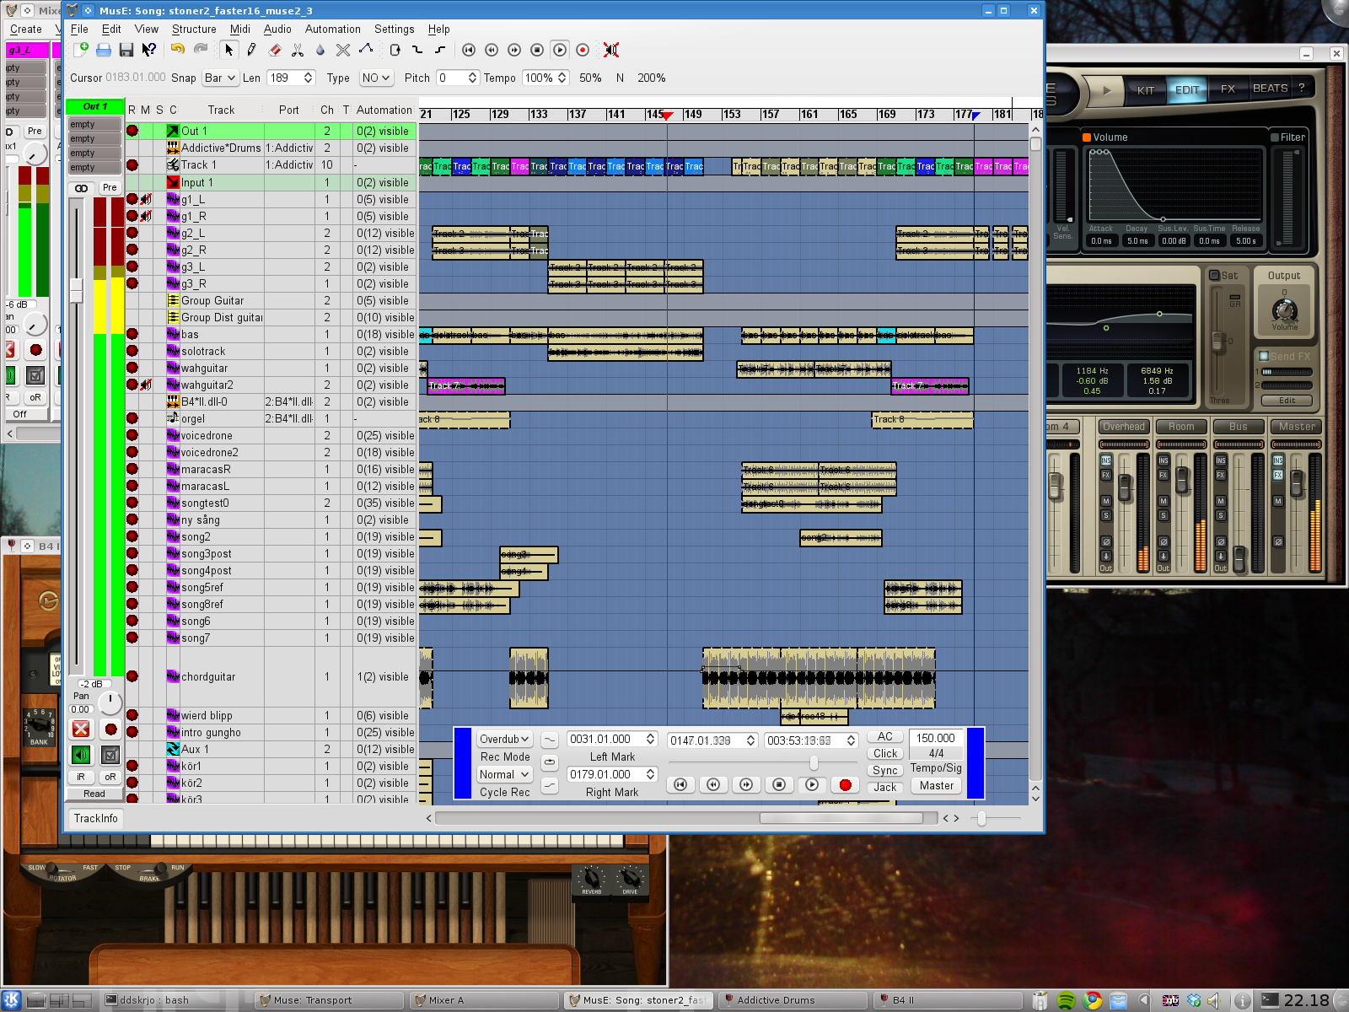Screen dimensions: 1349x1012
Task: Toggle record arm on bas track
Action: pos(132,334)
